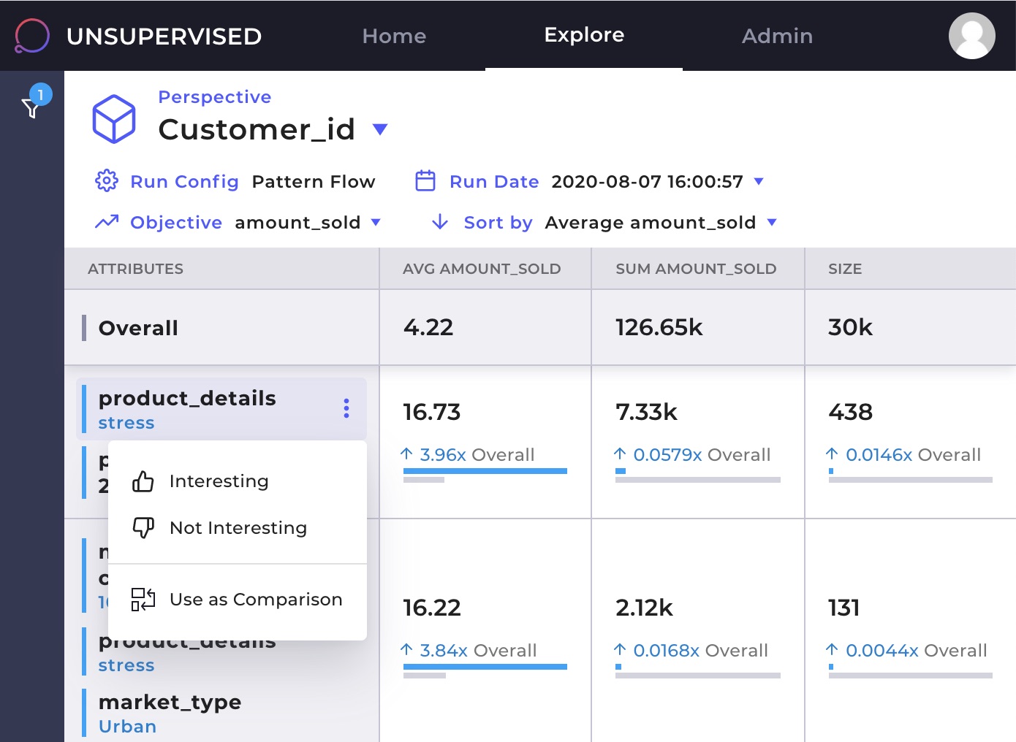Click the market_type Urban attribute
Screen dimensions: 1016x742
click(170, 714)
